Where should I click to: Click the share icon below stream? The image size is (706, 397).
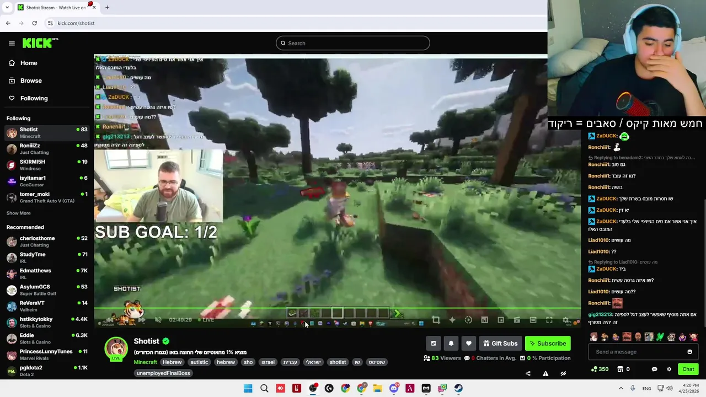tap(528, 373)
